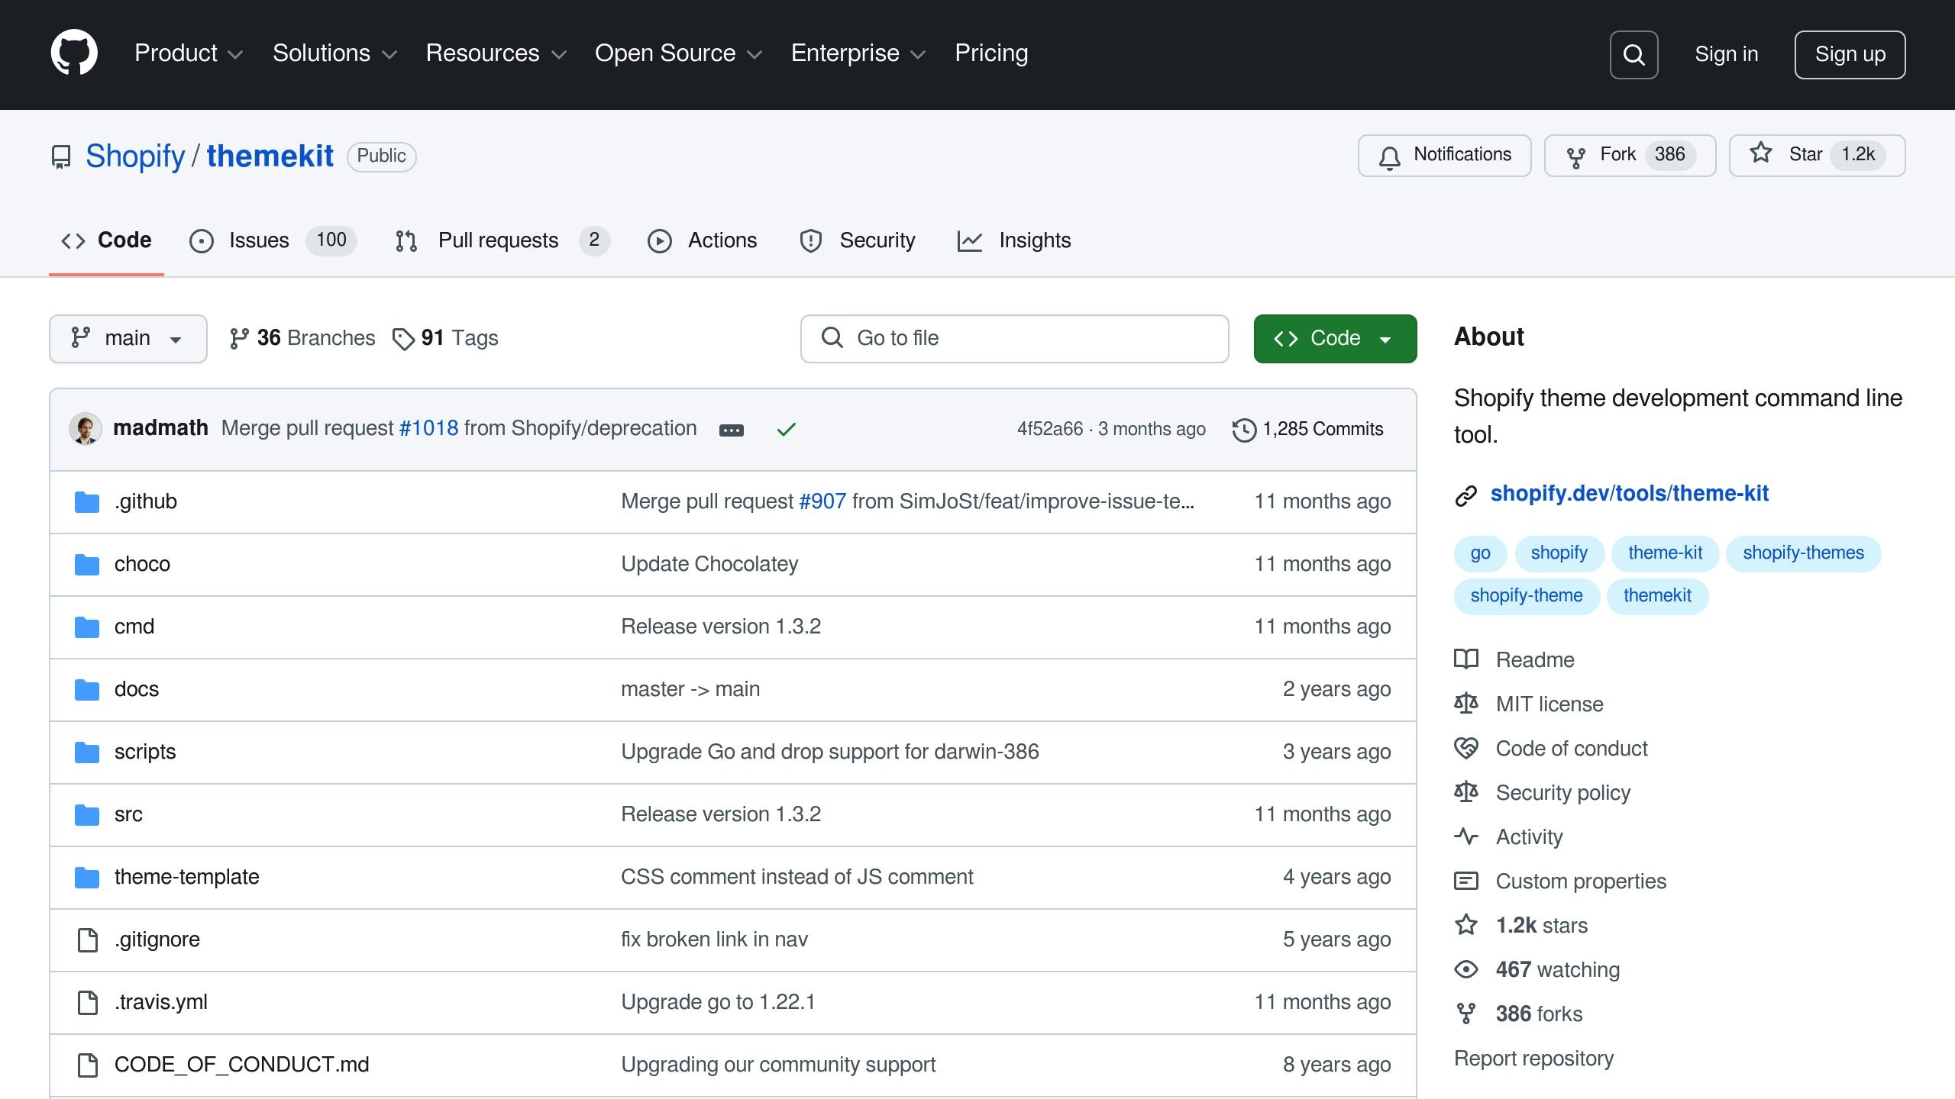Click the CODE_OF_CONDUCT.md file icon
The height and width of the screenshot is (1099, 1955).
88,1065
